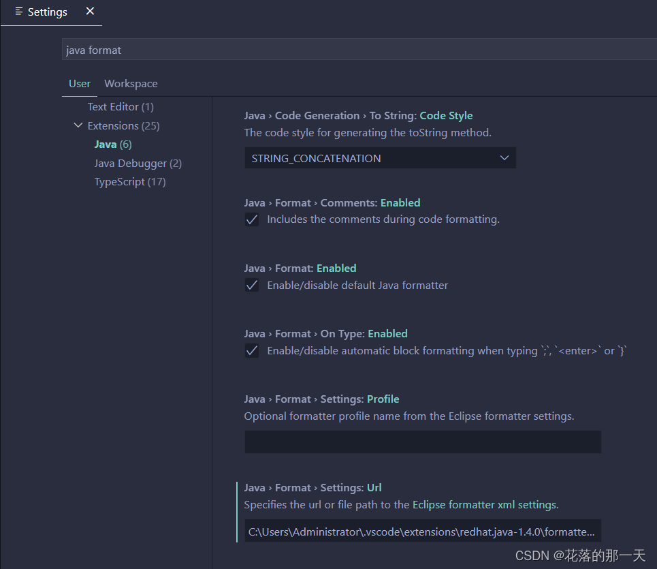Click the 'Java › Format › On Type: Enabled' title

click(325, 334)
